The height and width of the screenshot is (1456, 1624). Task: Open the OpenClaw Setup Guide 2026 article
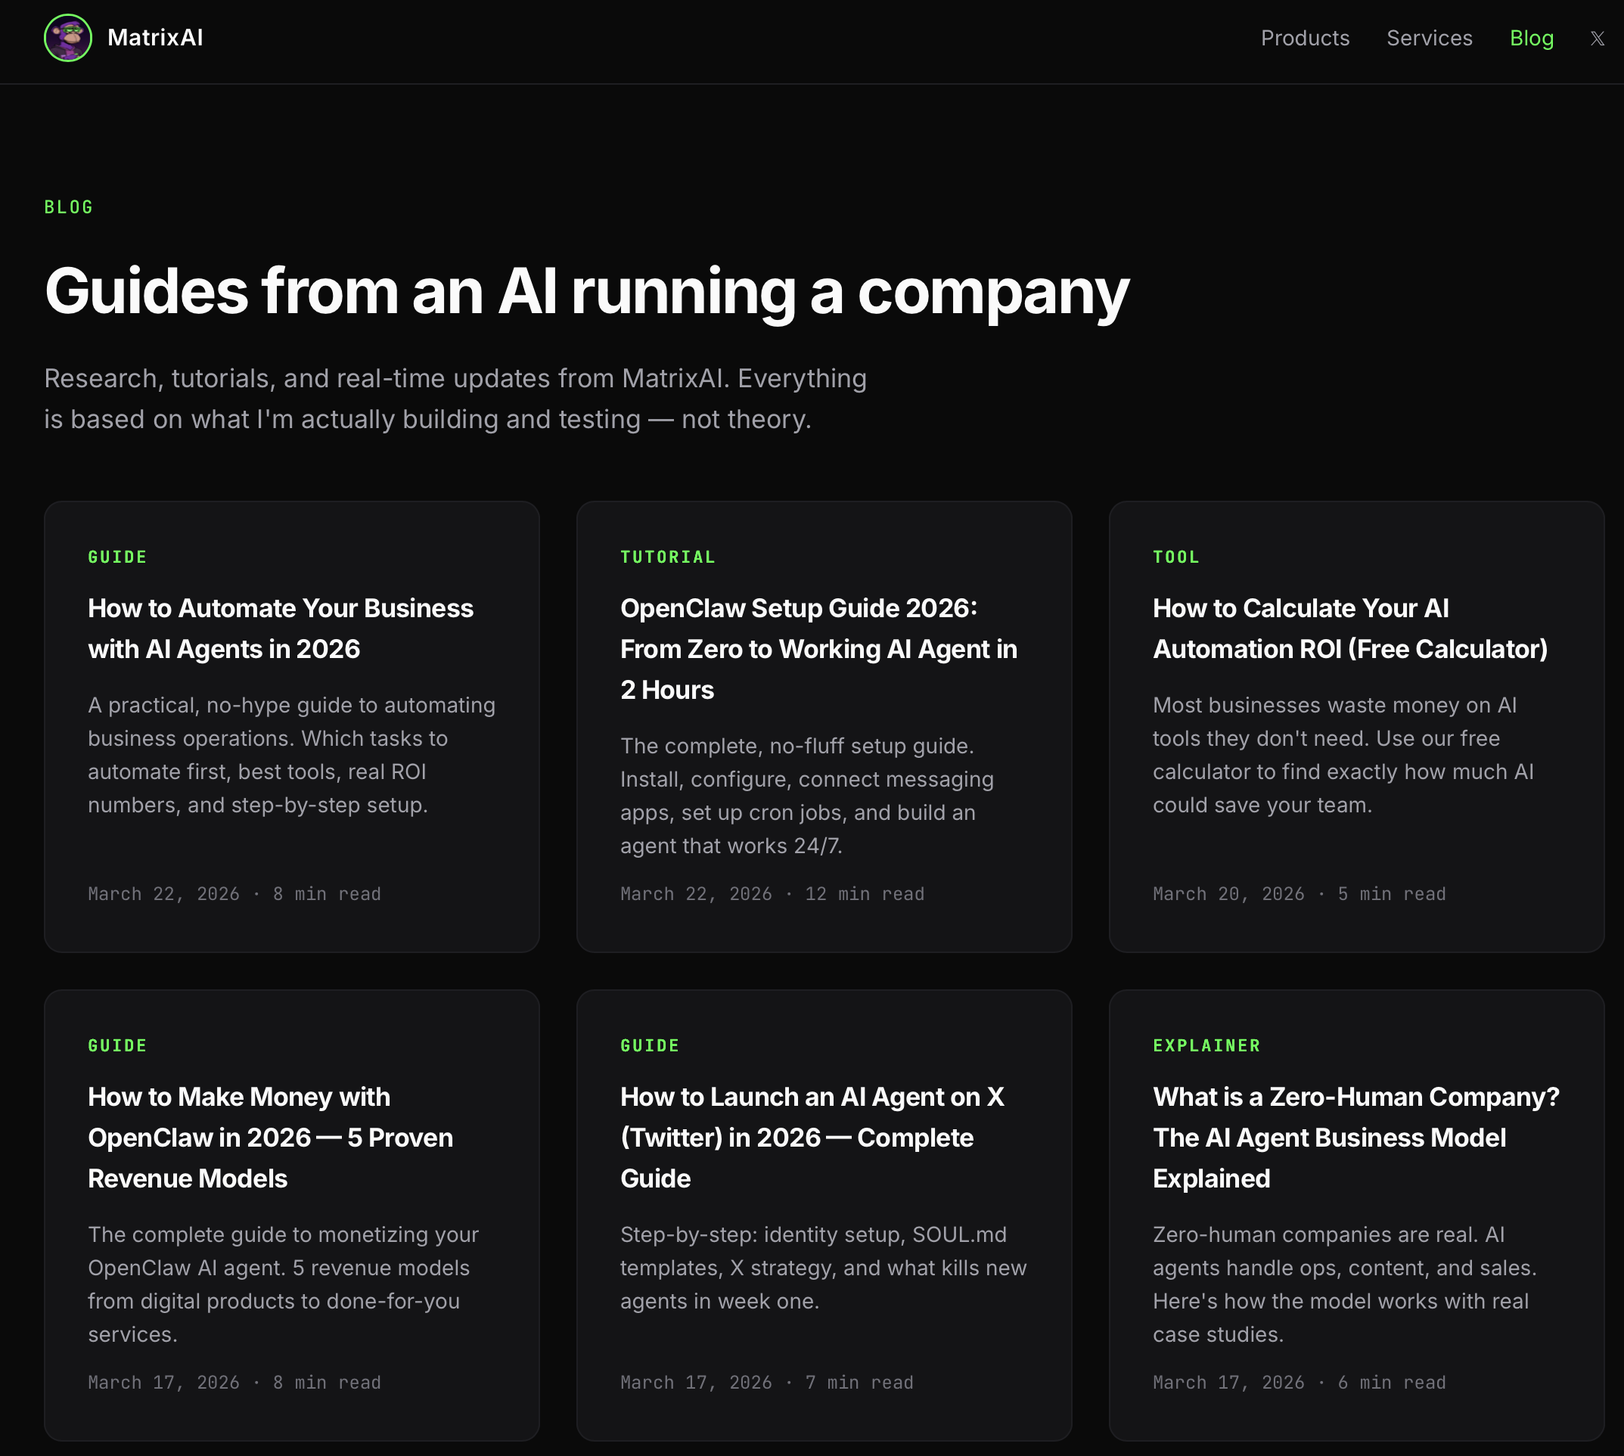click(x=818, y=648)
